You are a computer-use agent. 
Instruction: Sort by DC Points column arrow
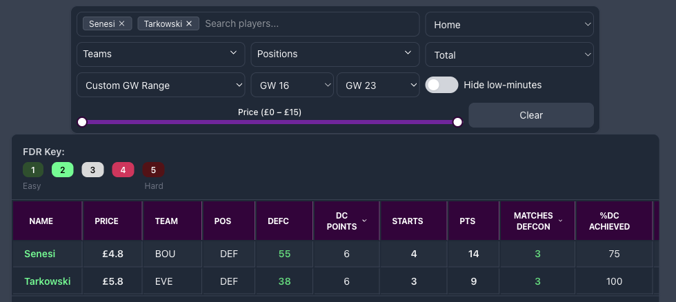pyautogui.click(x=364, y=221)
